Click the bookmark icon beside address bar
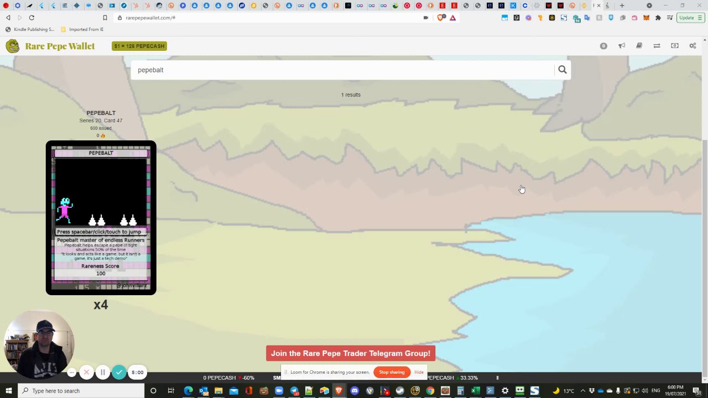Viewport: 708px width, 398px height. 105,18
